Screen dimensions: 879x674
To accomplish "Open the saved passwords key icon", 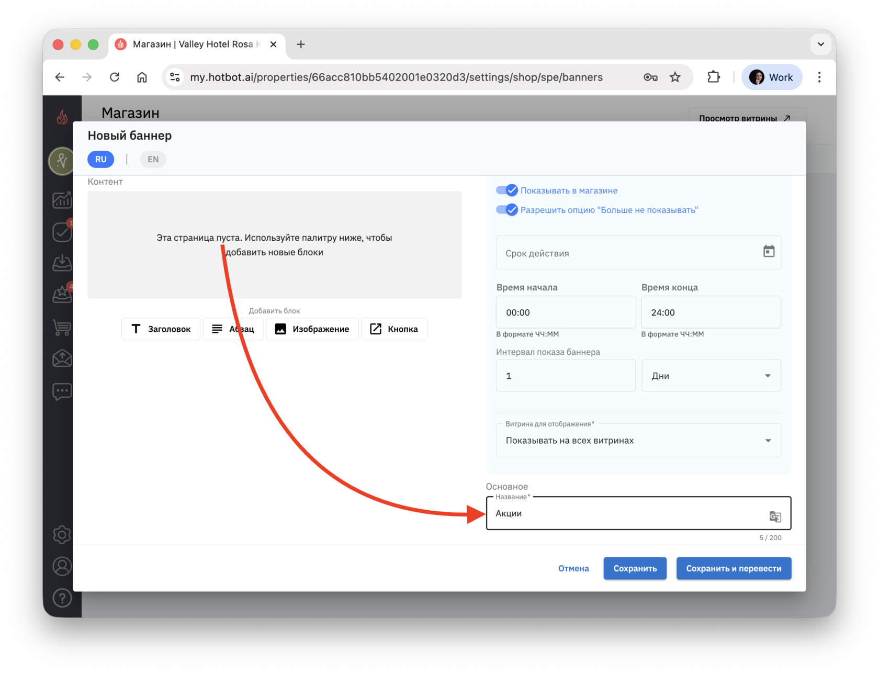I will pos(650,77).
